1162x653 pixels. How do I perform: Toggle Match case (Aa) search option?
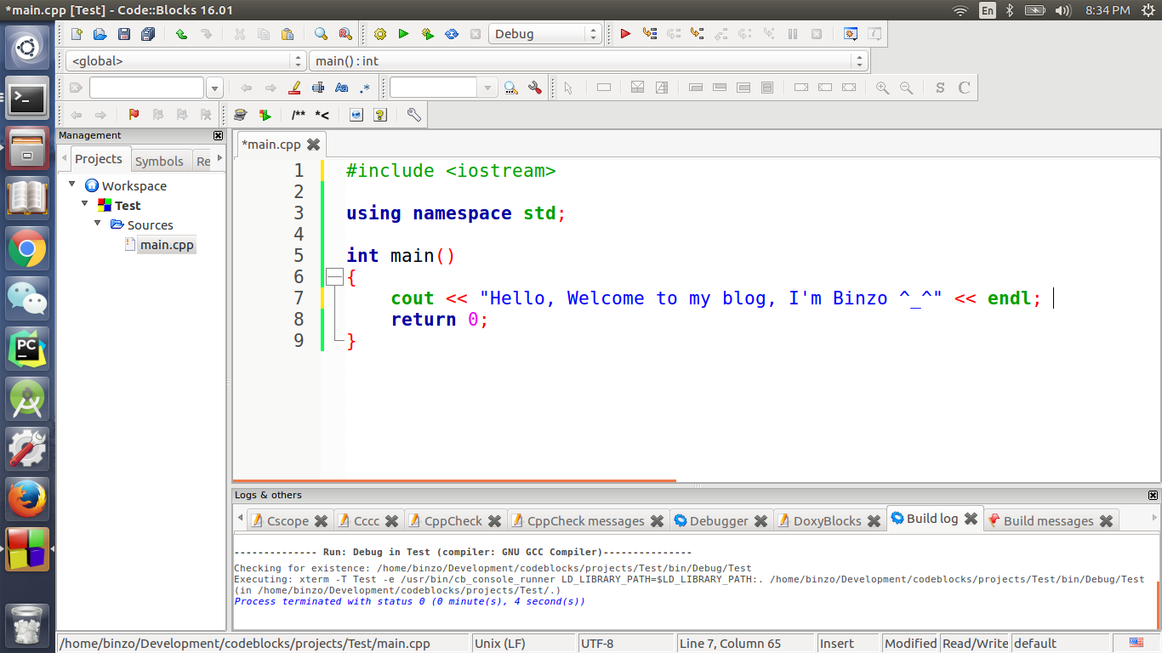click(x=342, y=88)
